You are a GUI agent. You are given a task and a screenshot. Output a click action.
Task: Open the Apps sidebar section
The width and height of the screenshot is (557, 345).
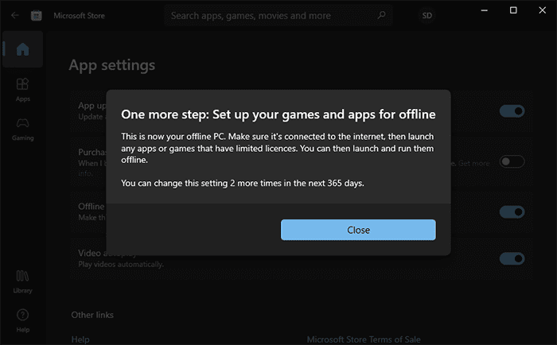pos(23,90)
